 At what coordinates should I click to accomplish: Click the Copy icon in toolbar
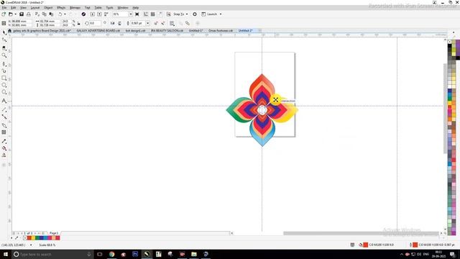[45, 14]
